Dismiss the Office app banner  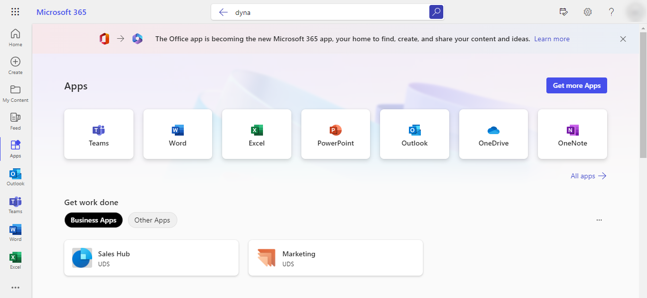(623, 39)
